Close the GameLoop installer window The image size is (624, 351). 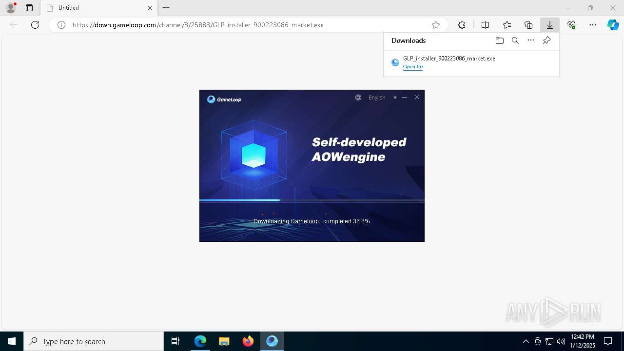[417, 97]
